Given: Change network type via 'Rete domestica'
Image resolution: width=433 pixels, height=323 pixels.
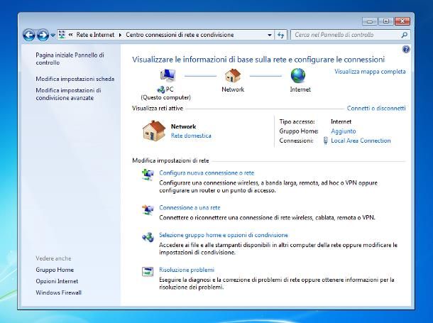Looking at the screenshot, I should (x=191, y=136).
